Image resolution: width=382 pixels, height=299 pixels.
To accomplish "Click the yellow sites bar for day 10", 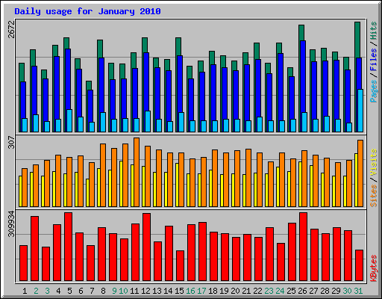I will coord(121,184).
